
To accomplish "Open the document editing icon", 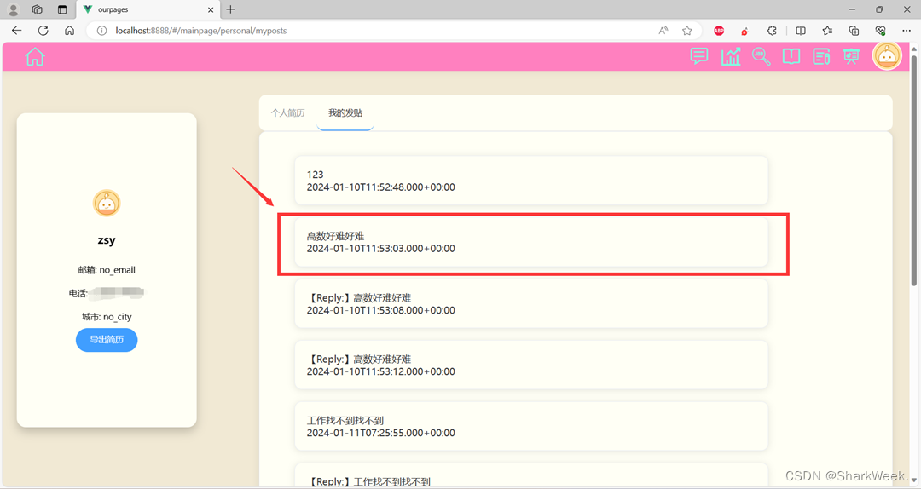I will (x=821, y=56).
